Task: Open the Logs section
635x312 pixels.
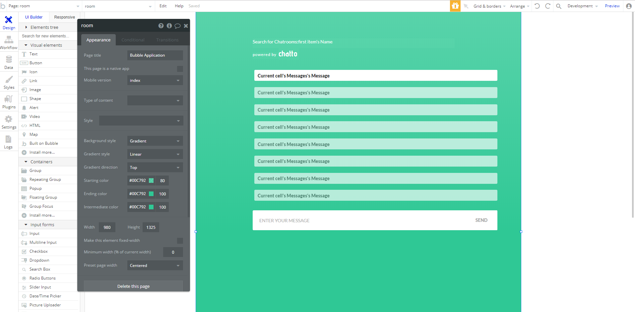Action: (x=9, y=142)
